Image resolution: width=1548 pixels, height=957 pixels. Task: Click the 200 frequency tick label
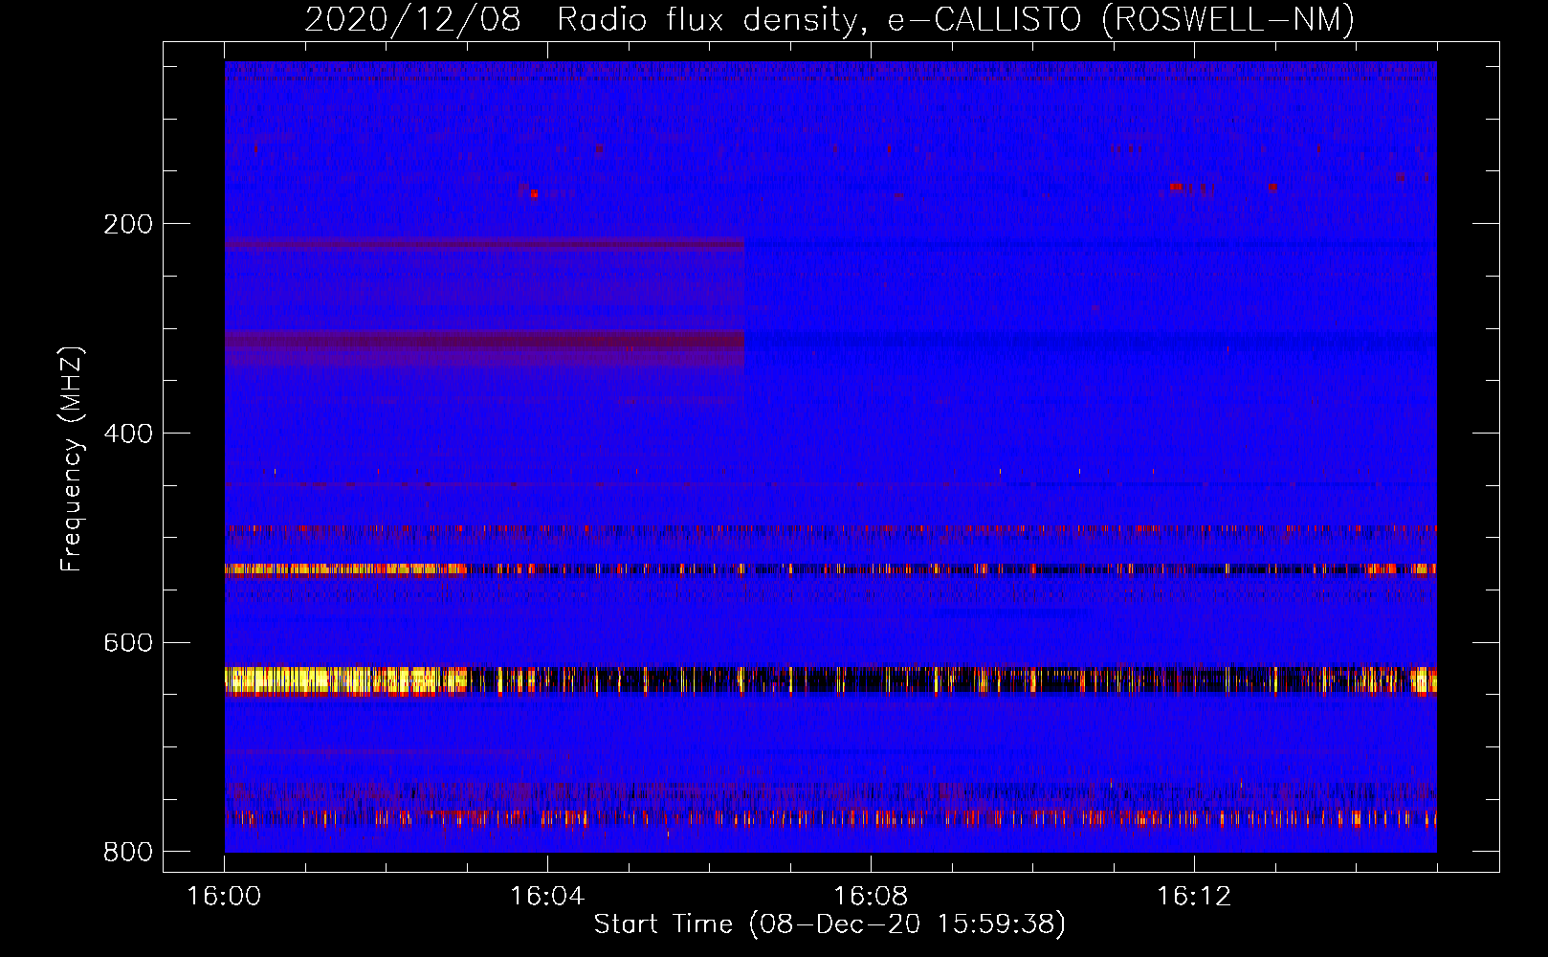pos(128,224)
